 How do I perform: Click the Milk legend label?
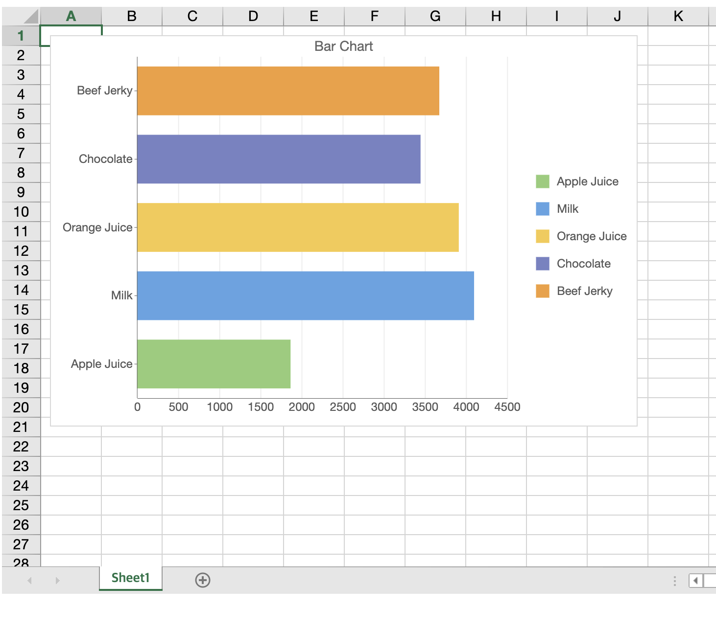click(x=568, y=209)
